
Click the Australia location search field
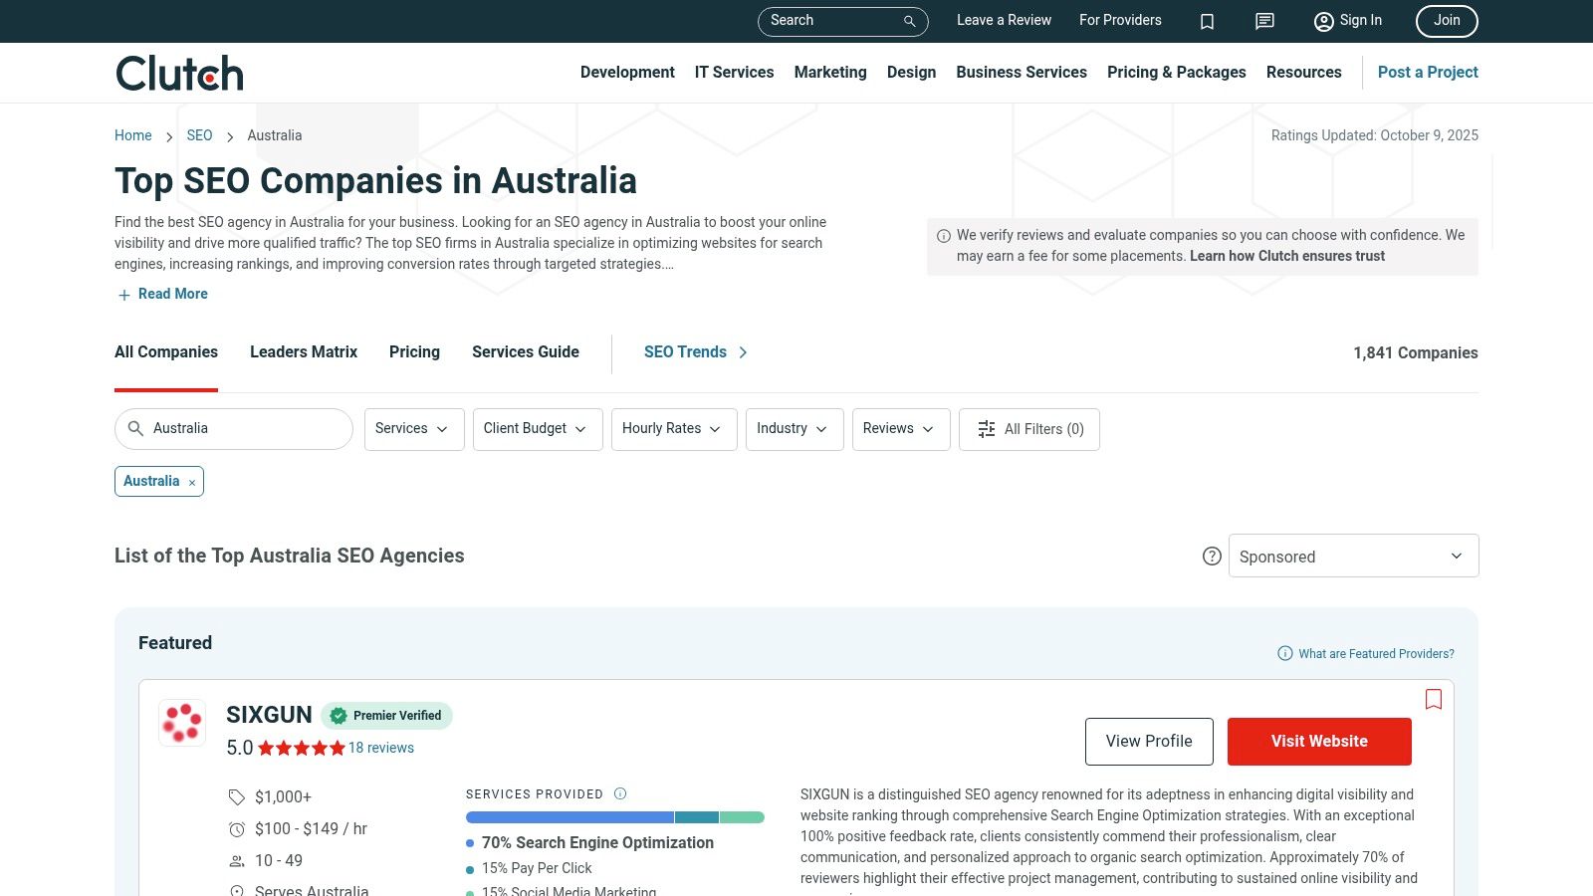[244, 429]
